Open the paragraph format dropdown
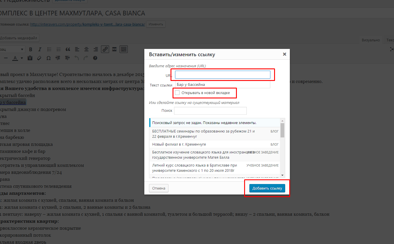 12,49
